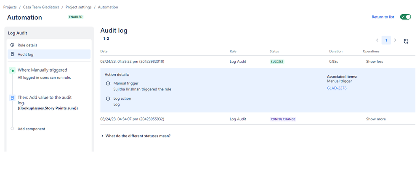Viewport: 420px width, 176px height.
Task: Click the 04:34:07 pm log entry date
Action: 132,119
